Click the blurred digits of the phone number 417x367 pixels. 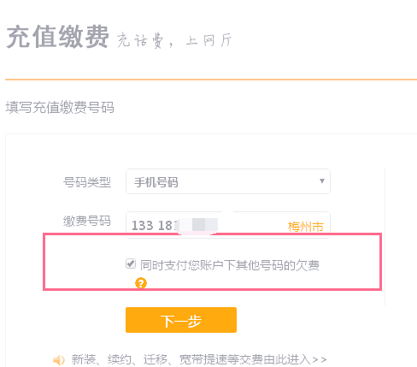coord(198,225)
